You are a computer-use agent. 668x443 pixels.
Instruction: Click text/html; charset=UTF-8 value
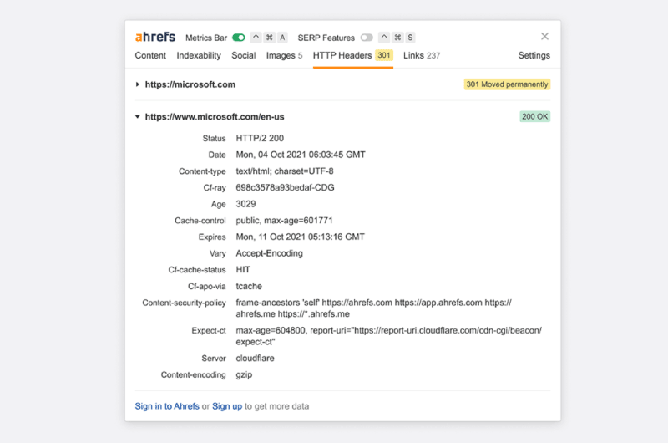click(x=285, y=171)
